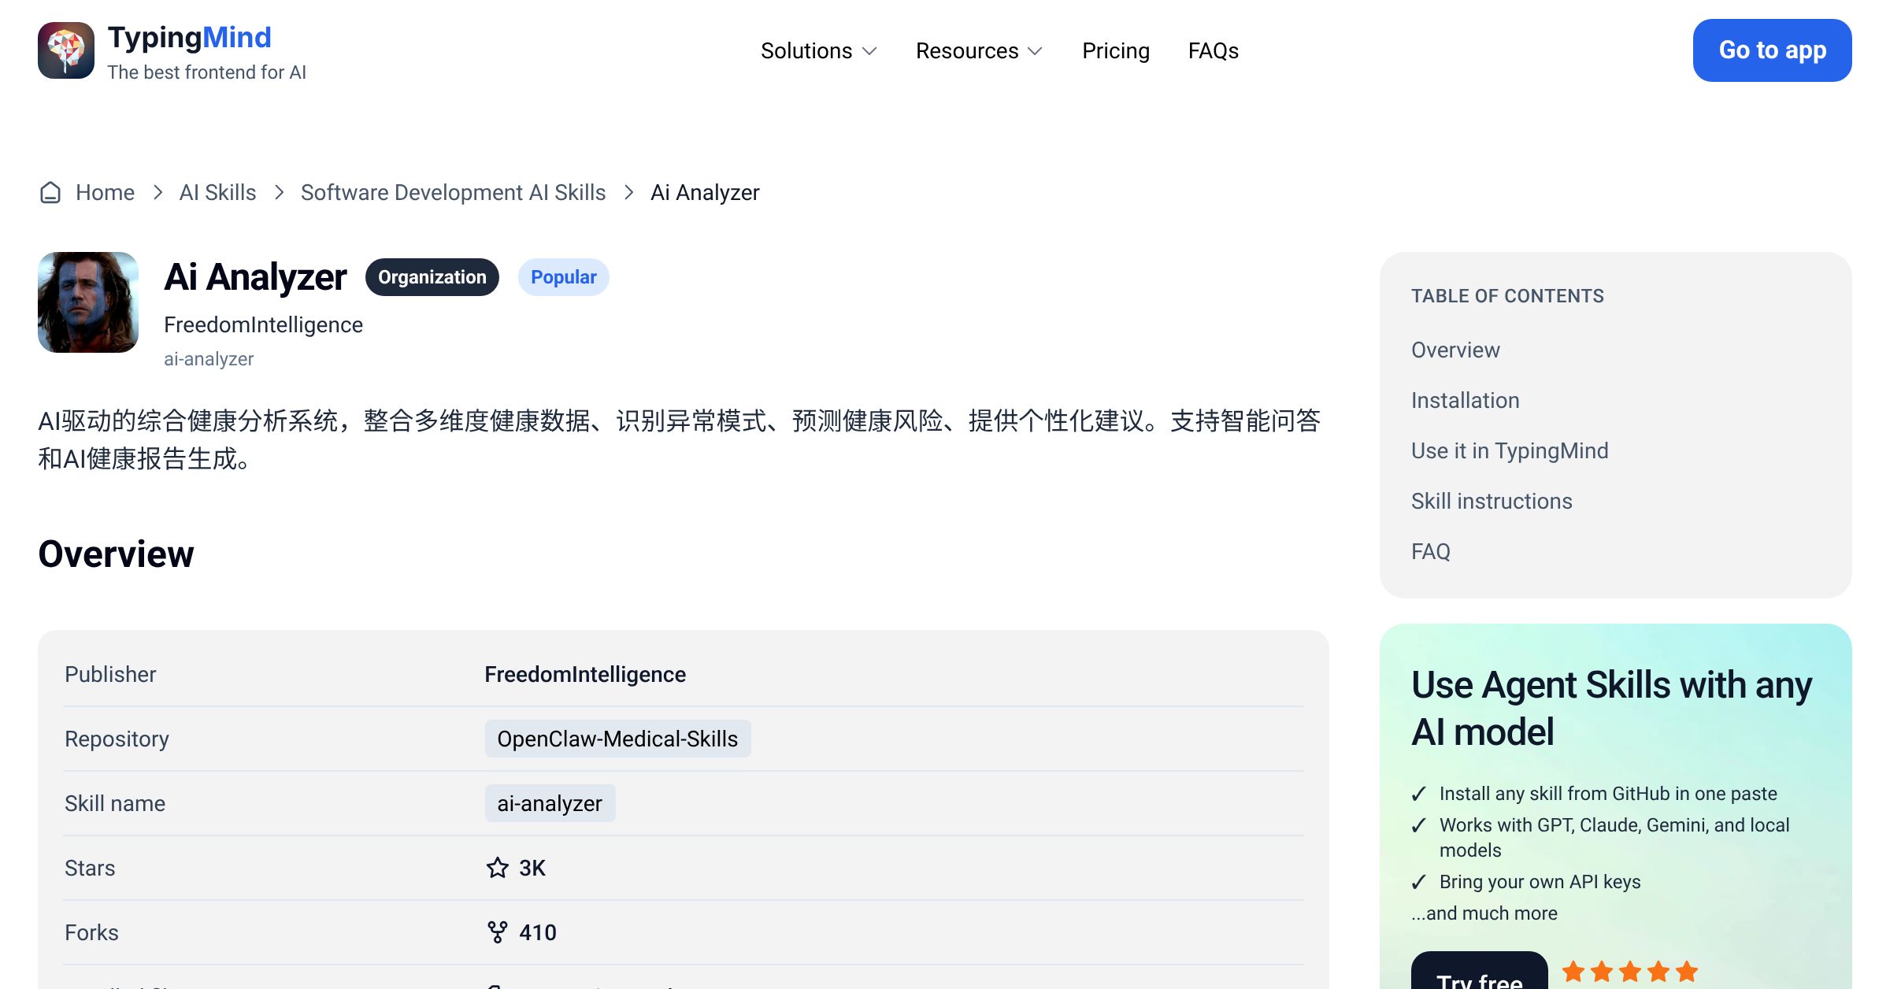Image resolution: width=1890 pixels, height=989 pixels.
Task: Click the Overview heading
Action: [116, 554]
